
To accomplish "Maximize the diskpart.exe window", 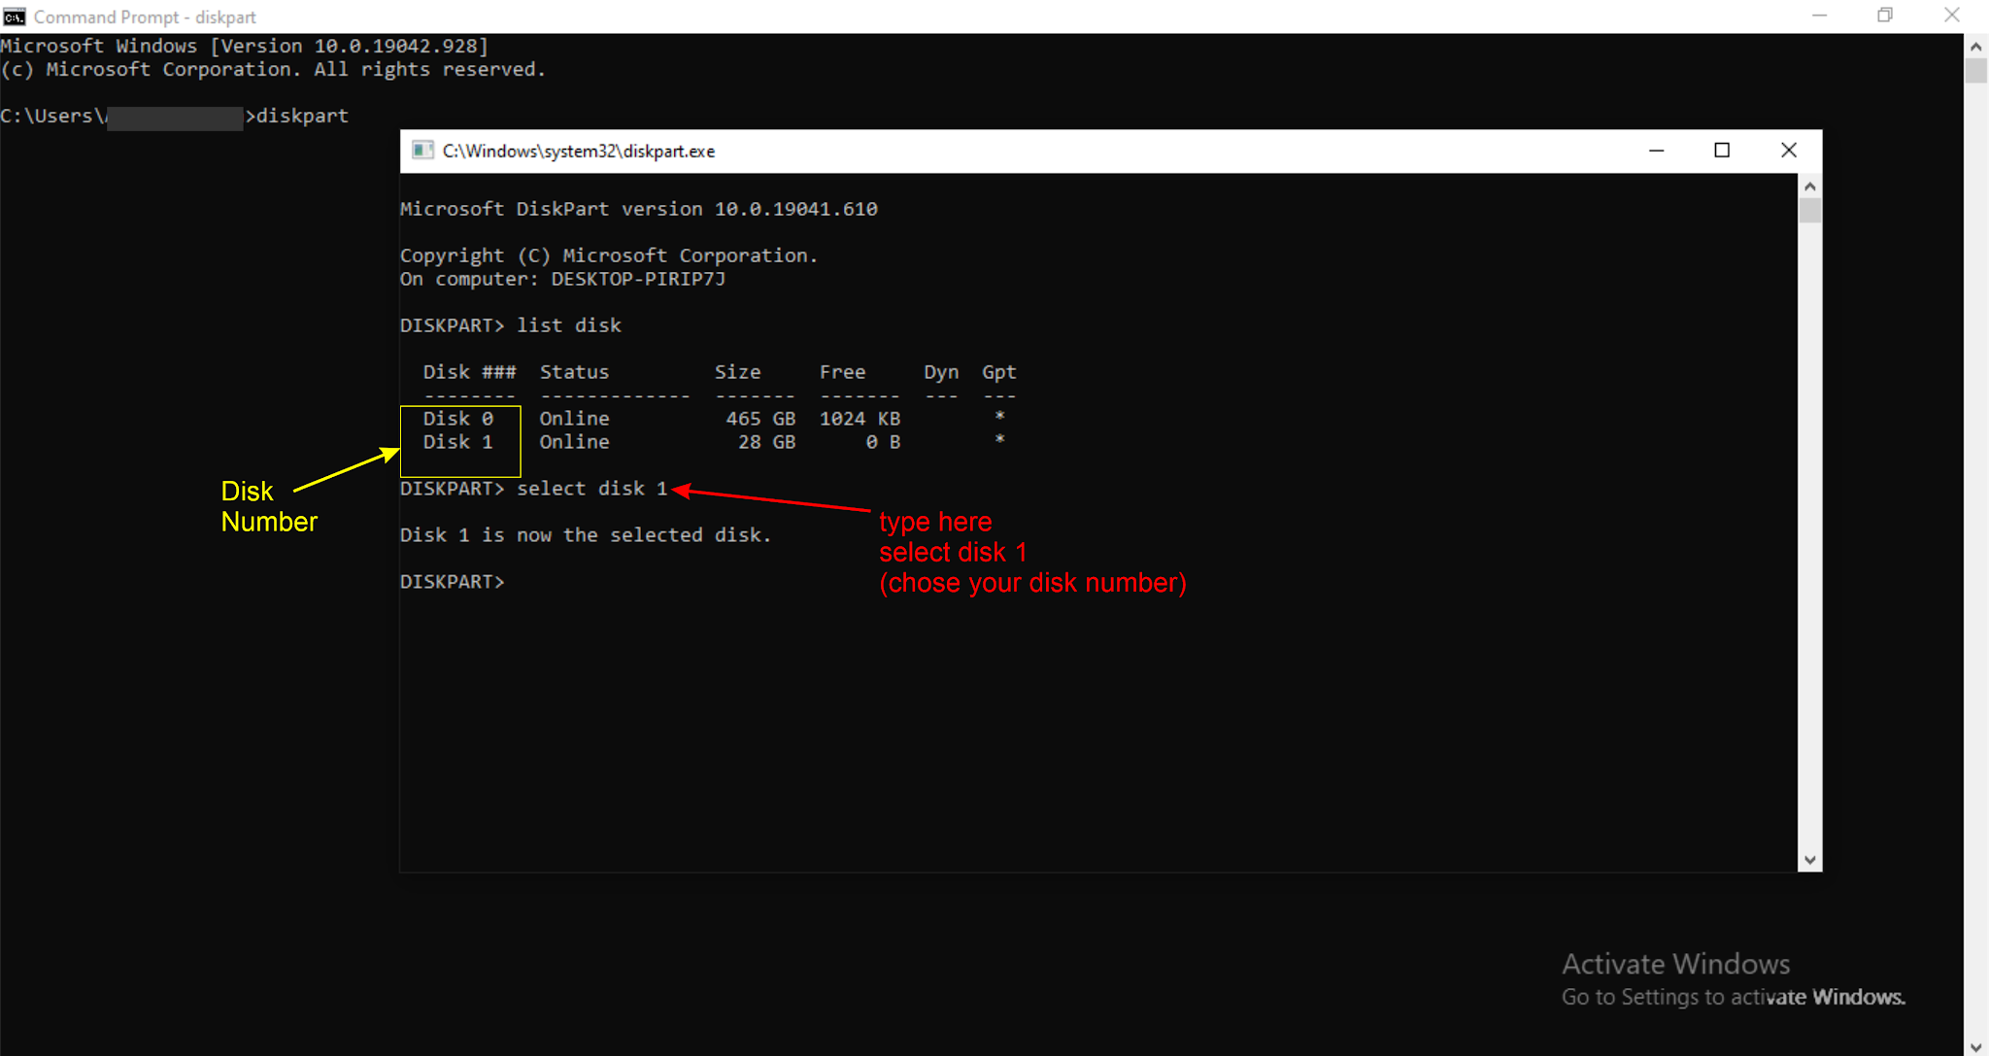I will click(1723, 151).
